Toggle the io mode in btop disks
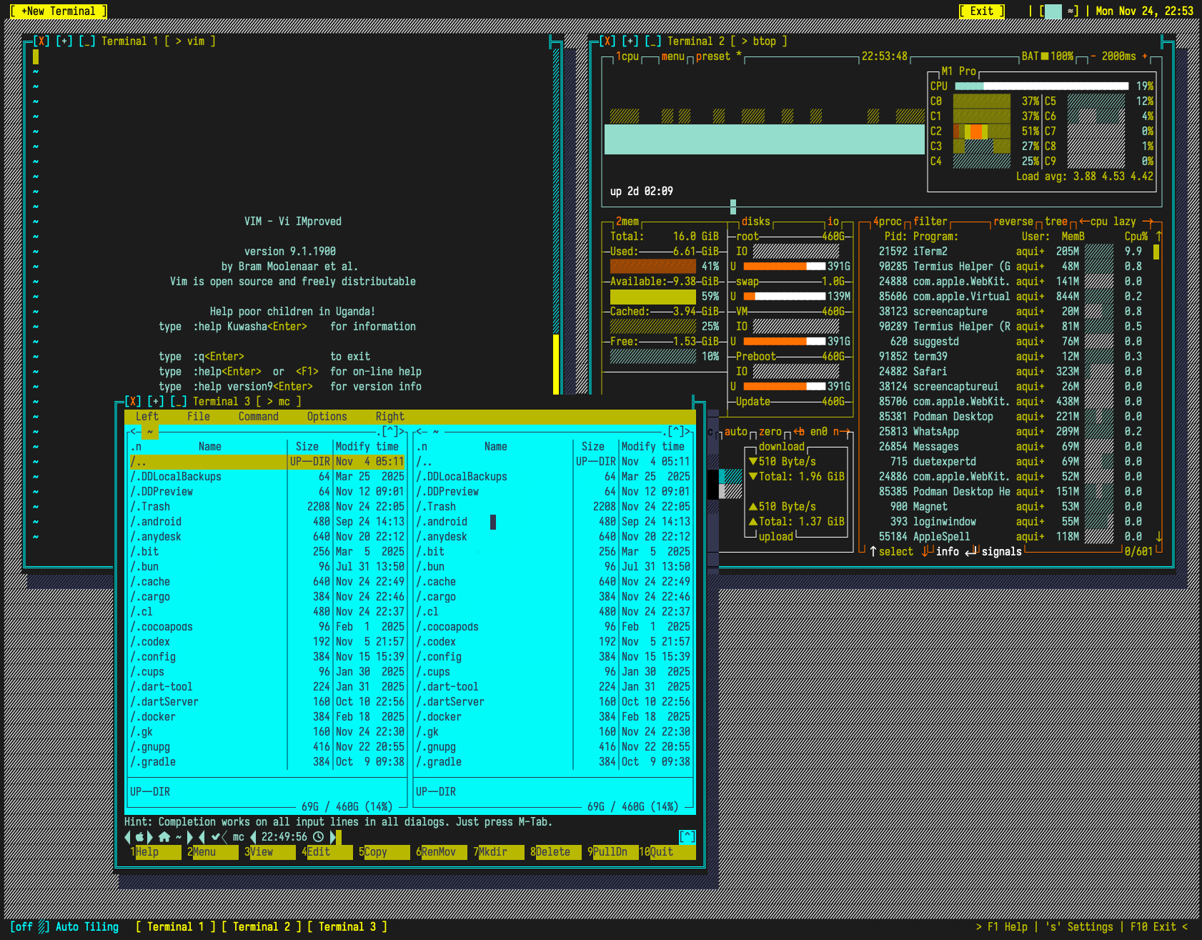This screenshot has height=940, width=1202. [833, 222]
